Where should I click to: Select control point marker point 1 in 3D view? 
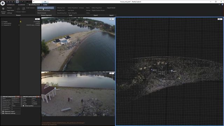(161, 80)
